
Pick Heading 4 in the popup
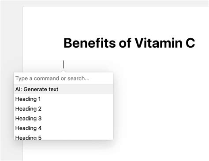click(63, 128)
